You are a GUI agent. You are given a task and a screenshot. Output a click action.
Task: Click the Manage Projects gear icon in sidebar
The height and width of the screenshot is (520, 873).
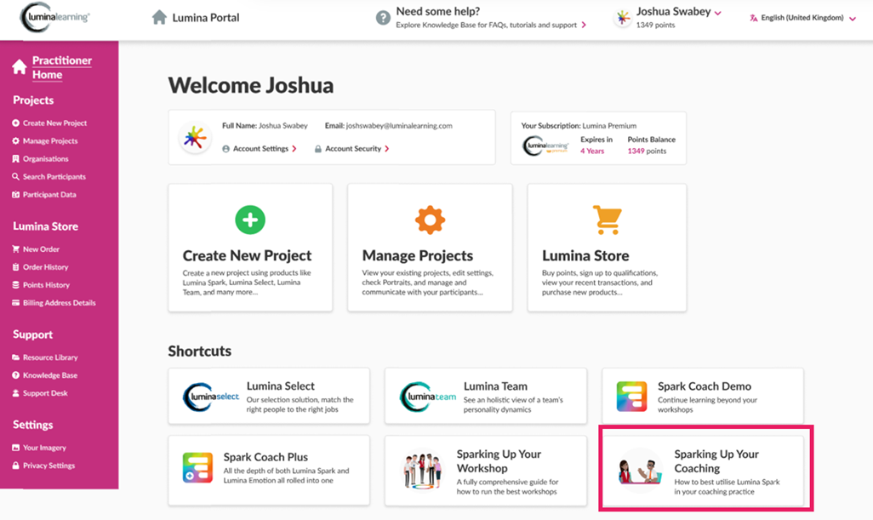(x=15, y=141)
